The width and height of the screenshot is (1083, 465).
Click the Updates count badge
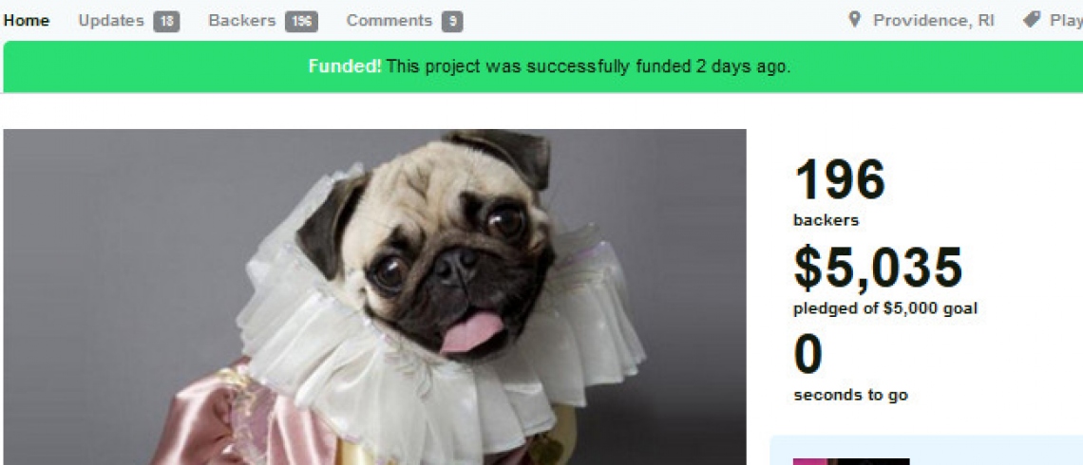[166, 22]
